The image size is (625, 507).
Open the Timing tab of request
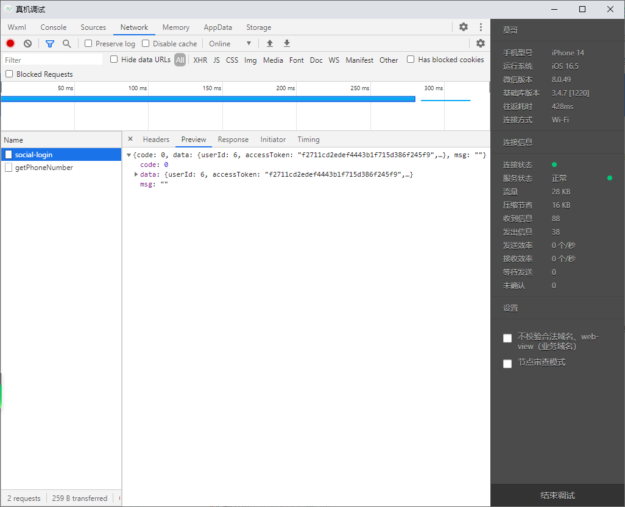coord(308,139)
